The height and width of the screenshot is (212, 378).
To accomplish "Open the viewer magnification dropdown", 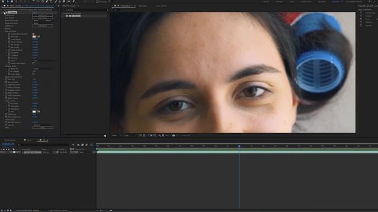I will (x=116, y=135).
